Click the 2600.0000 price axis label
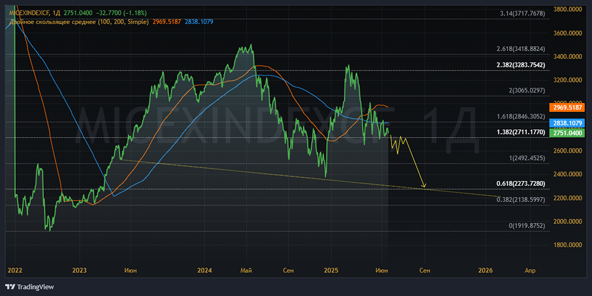The image size is (592, 296). [x=567, y=150]
